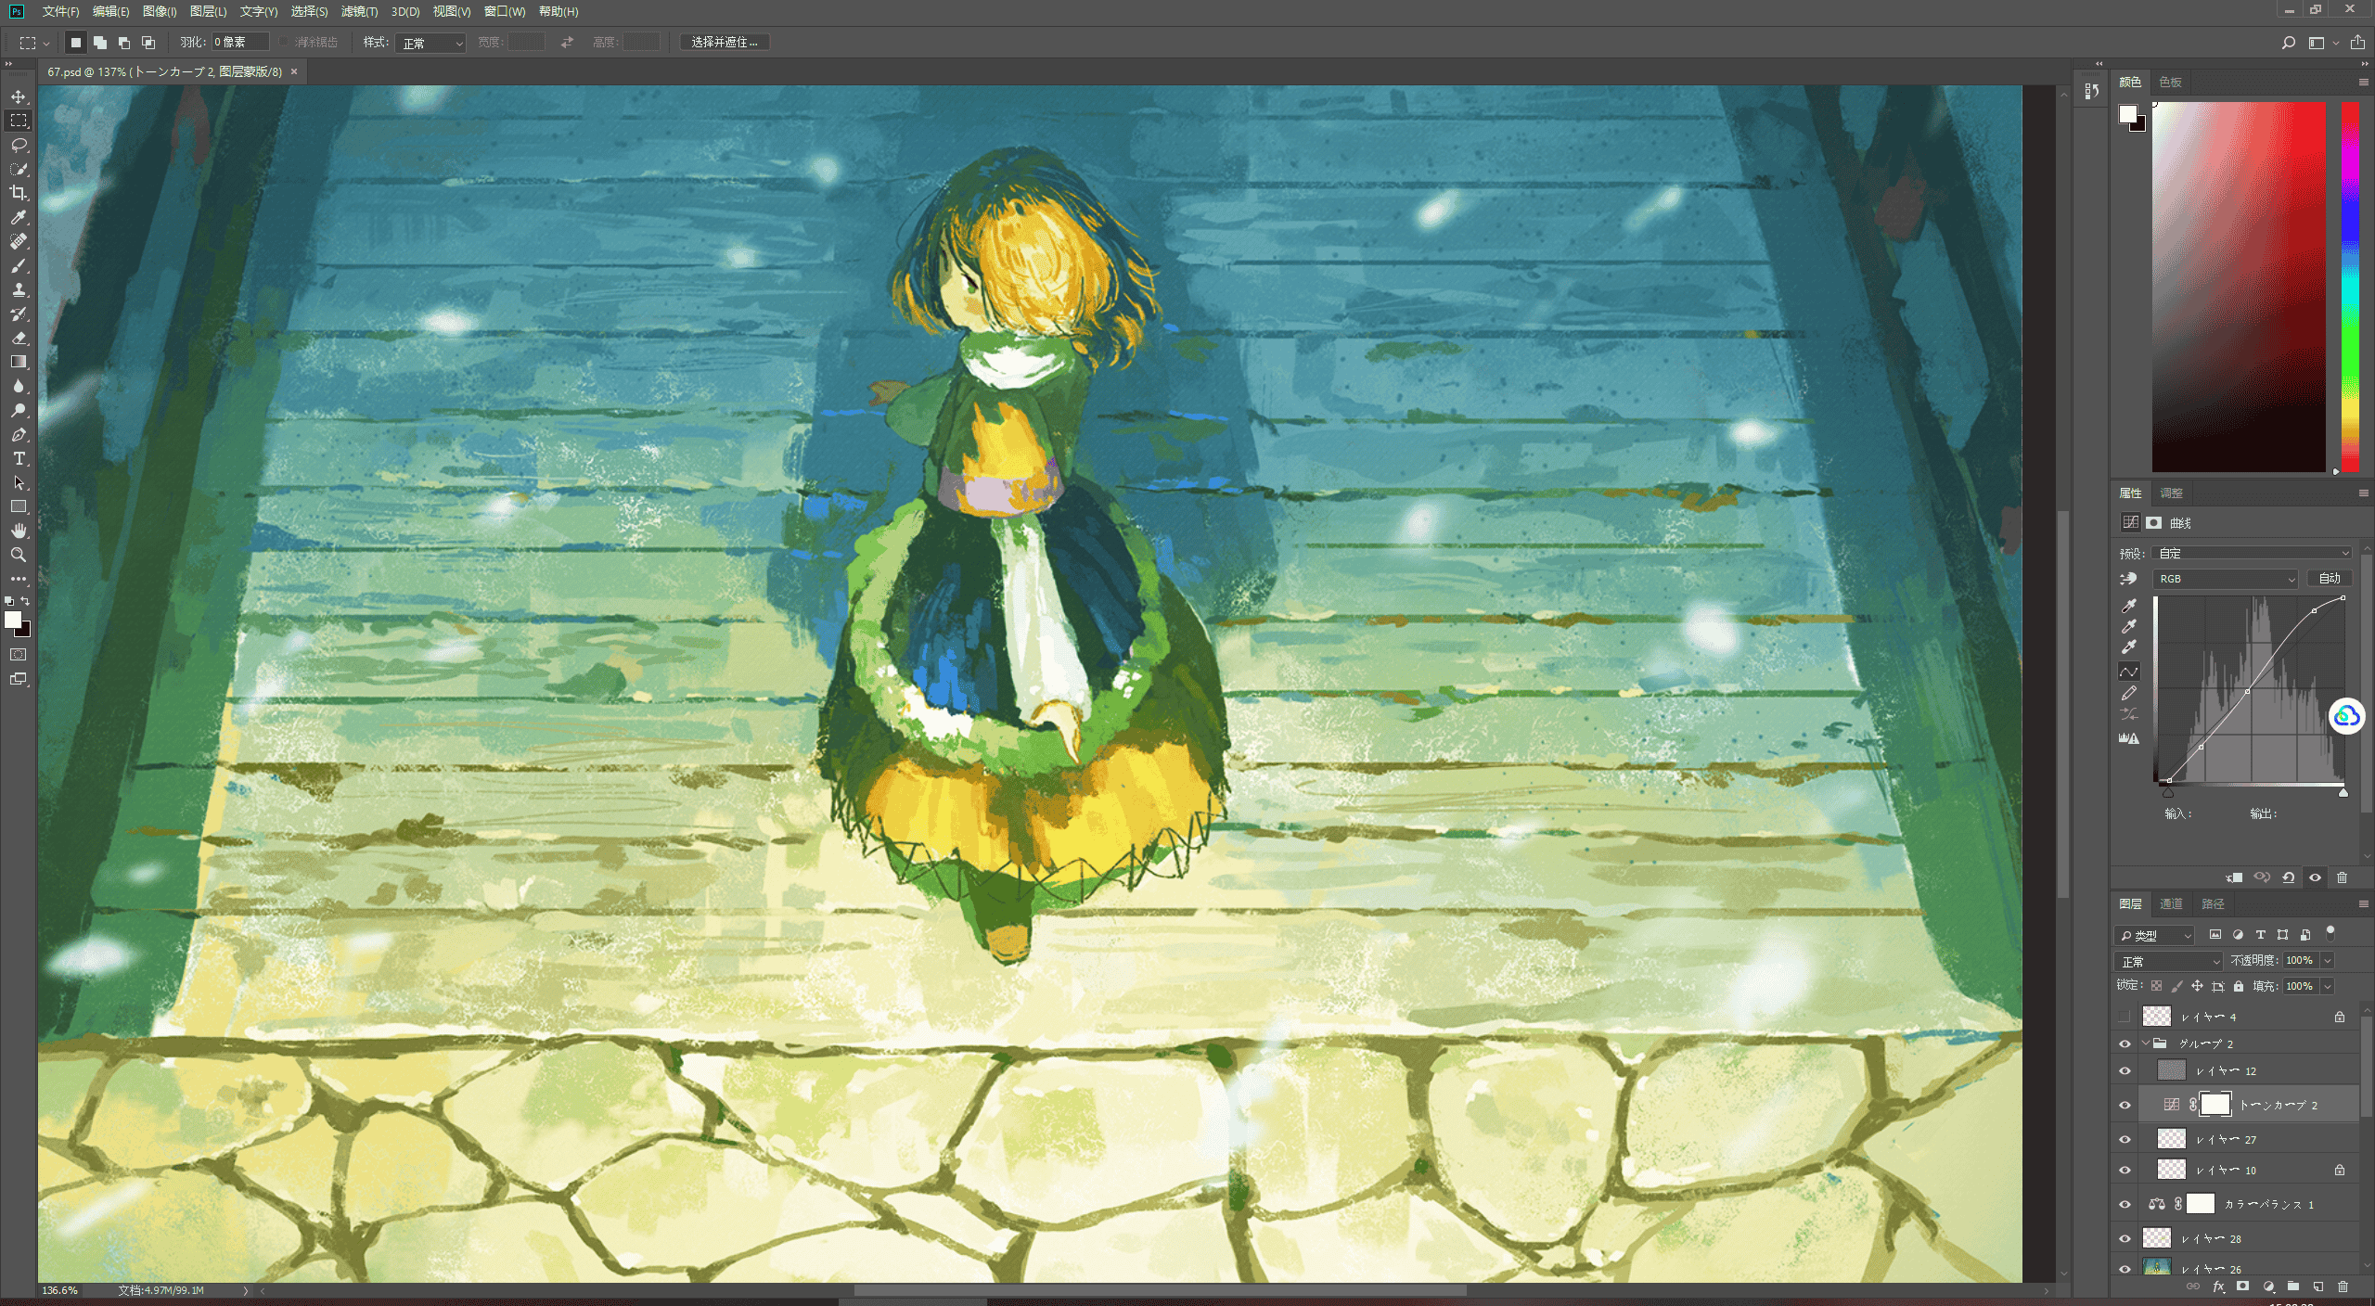2375x1306 pixels.
Task: Click the add layer style fx icon
Action: (2218, 1287)
